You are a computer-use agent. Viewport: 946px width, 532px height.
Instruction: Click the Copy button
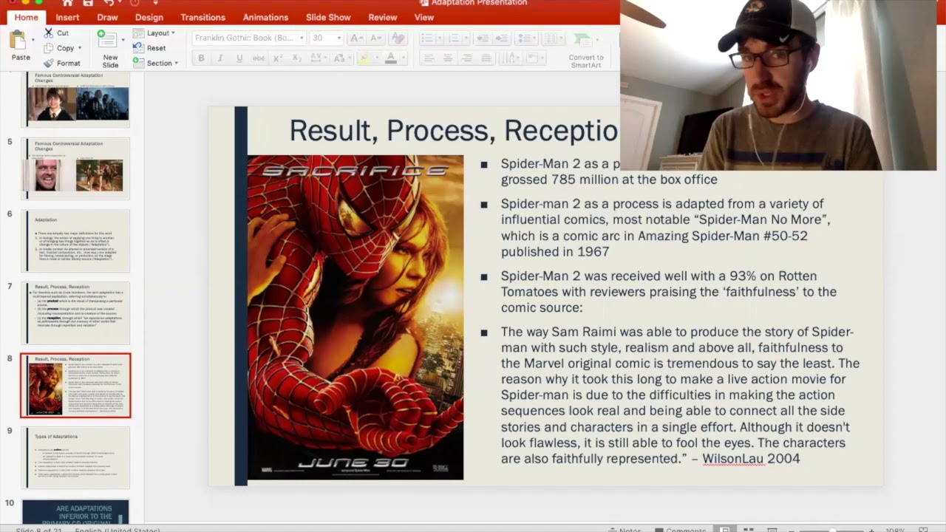coord(60,48)
